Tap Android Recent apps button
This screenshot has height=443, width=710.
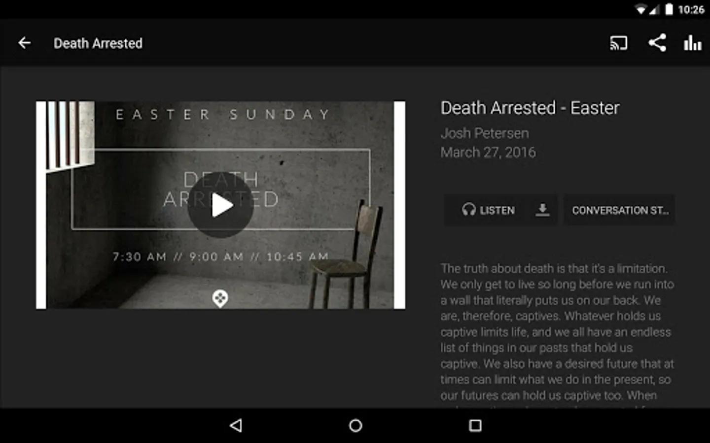(x=475, y=425)
